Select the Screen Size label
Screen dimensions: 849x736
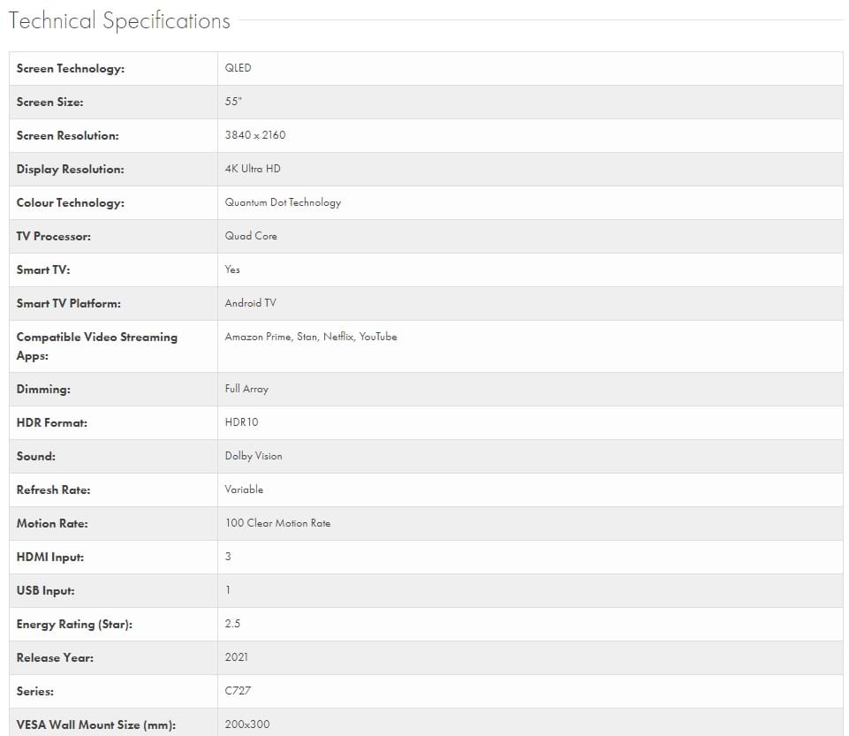click(49, 102)
